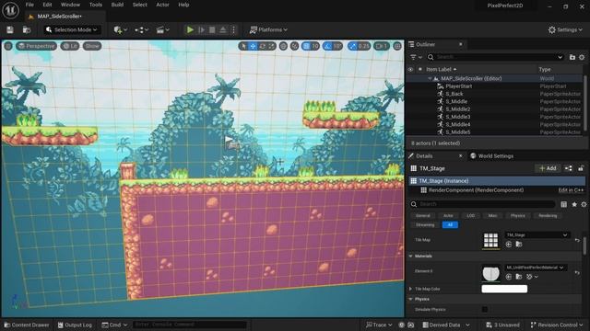Viewport: 590px width, 331px height.
Task: Click the stop playback button
Action: [x=212, y=29]
